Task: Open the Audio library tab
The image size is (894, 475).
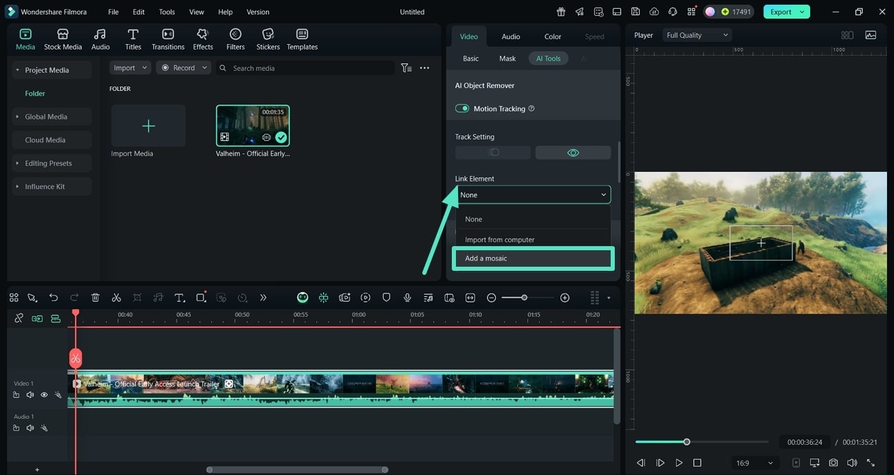Action: point(100,39)
